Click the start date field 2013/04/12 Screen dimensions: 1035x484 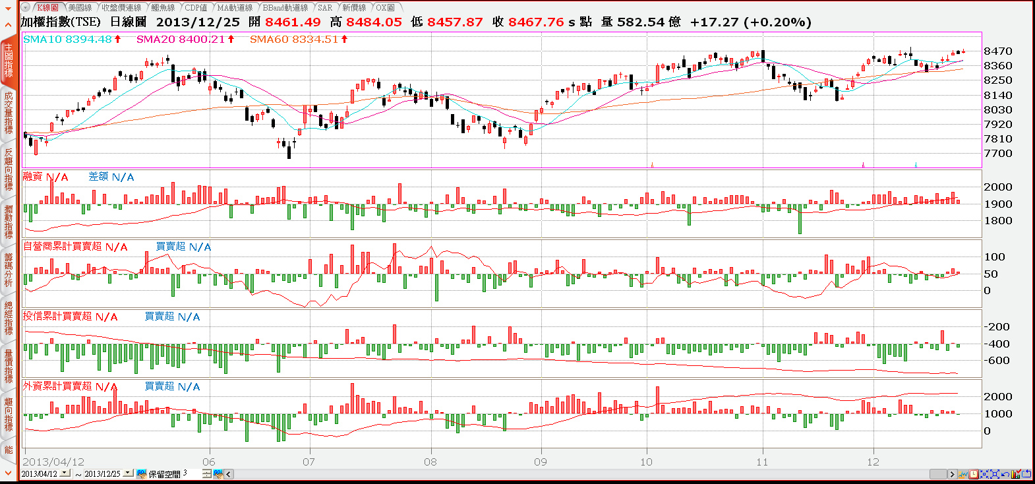click(40, 473)
